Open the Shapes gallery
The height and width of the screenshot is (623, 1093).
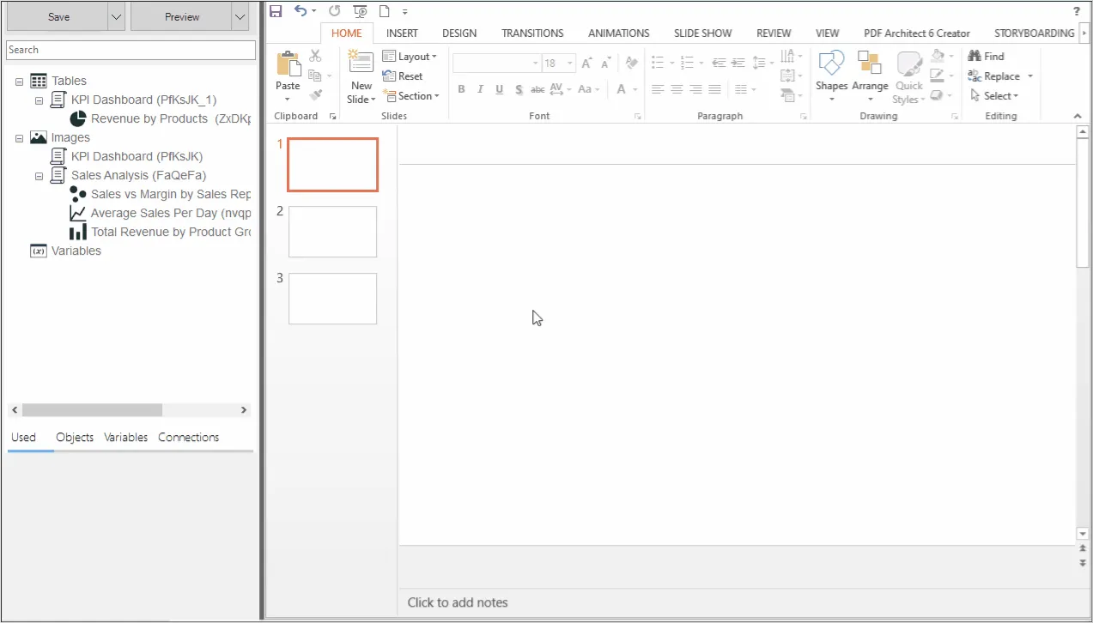(831, 65)
